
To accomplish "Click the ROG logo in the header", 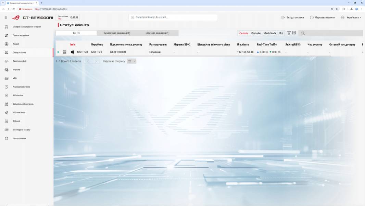I will [x=16, y=18].
